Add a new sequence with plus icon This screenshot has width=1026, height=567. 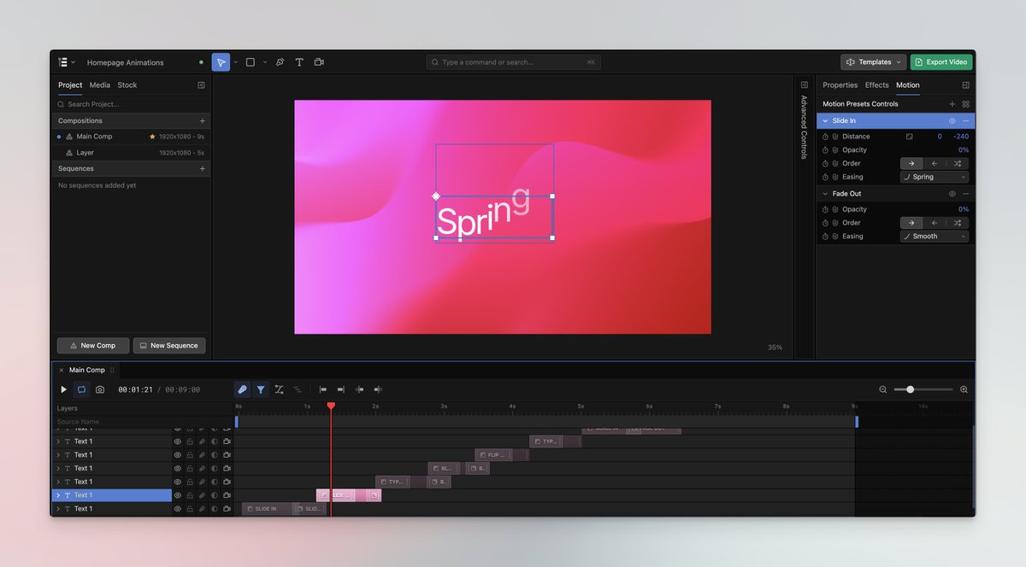click(202, 169)
